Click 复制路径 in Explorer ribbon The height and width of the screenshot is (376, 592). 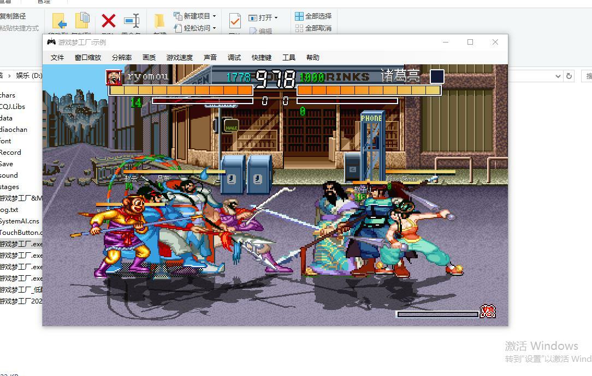[x=13, y=16]
